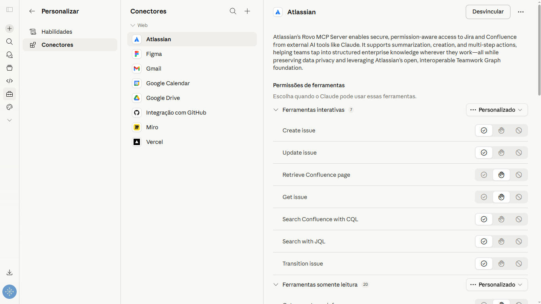Start a new chat with plus icon

click(x=10, y=29)
